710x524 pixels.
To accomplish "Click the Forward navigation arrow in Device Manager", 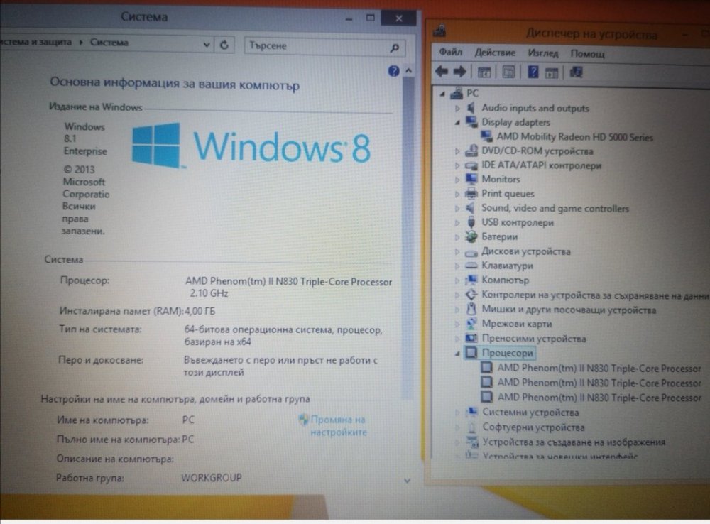I will 459,71.
